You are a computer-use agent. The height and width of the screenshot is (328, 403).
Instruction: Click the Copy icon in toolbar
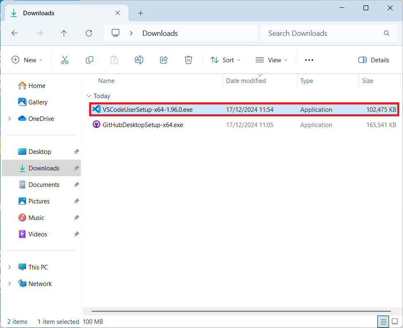click(90, 60)
